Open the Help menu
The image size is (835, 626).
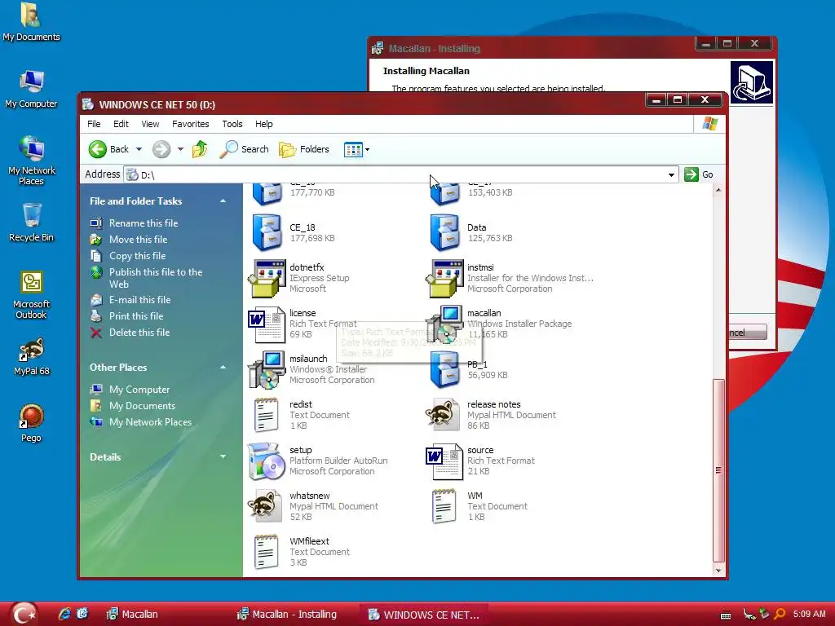click(264, 124)
